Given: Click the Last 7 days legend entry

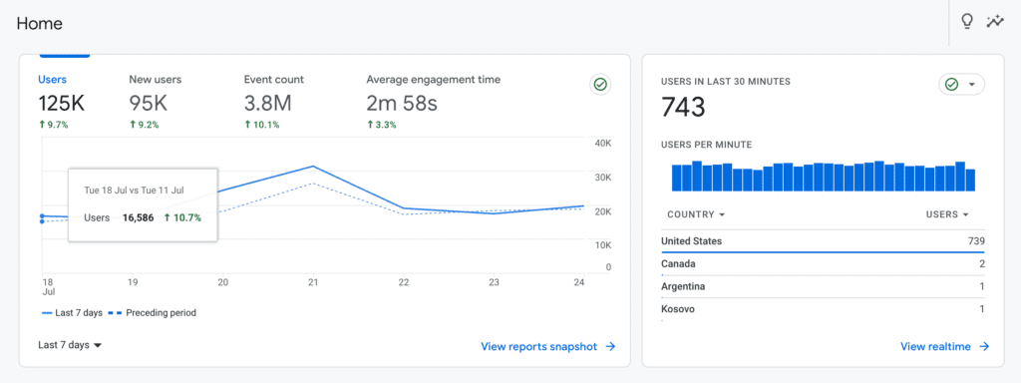Looking at the screenshot, I should pos(72,313).
